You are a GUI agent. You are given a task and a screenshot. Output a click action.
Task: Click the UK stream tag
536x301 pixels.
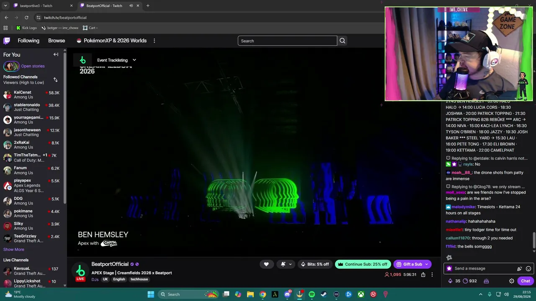tap(105, 279)
